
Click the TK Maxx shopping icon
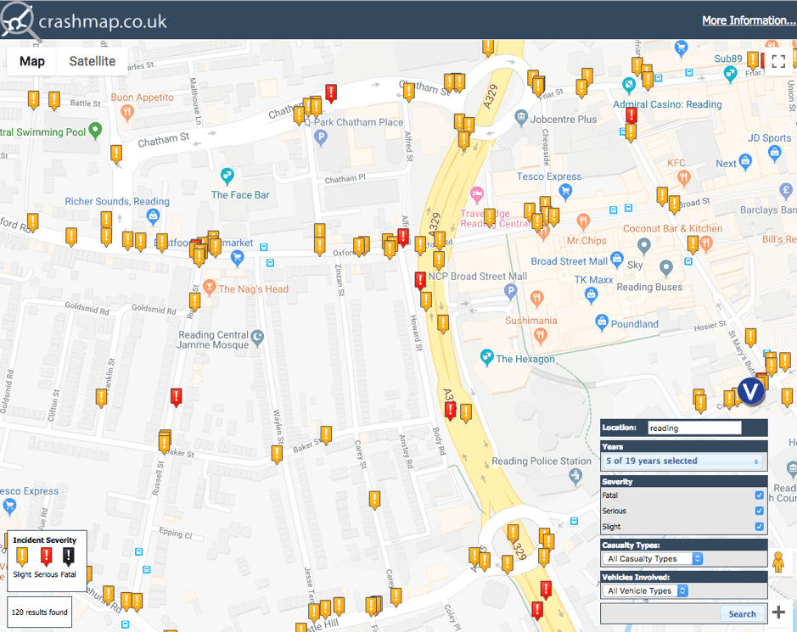point(591,294)
